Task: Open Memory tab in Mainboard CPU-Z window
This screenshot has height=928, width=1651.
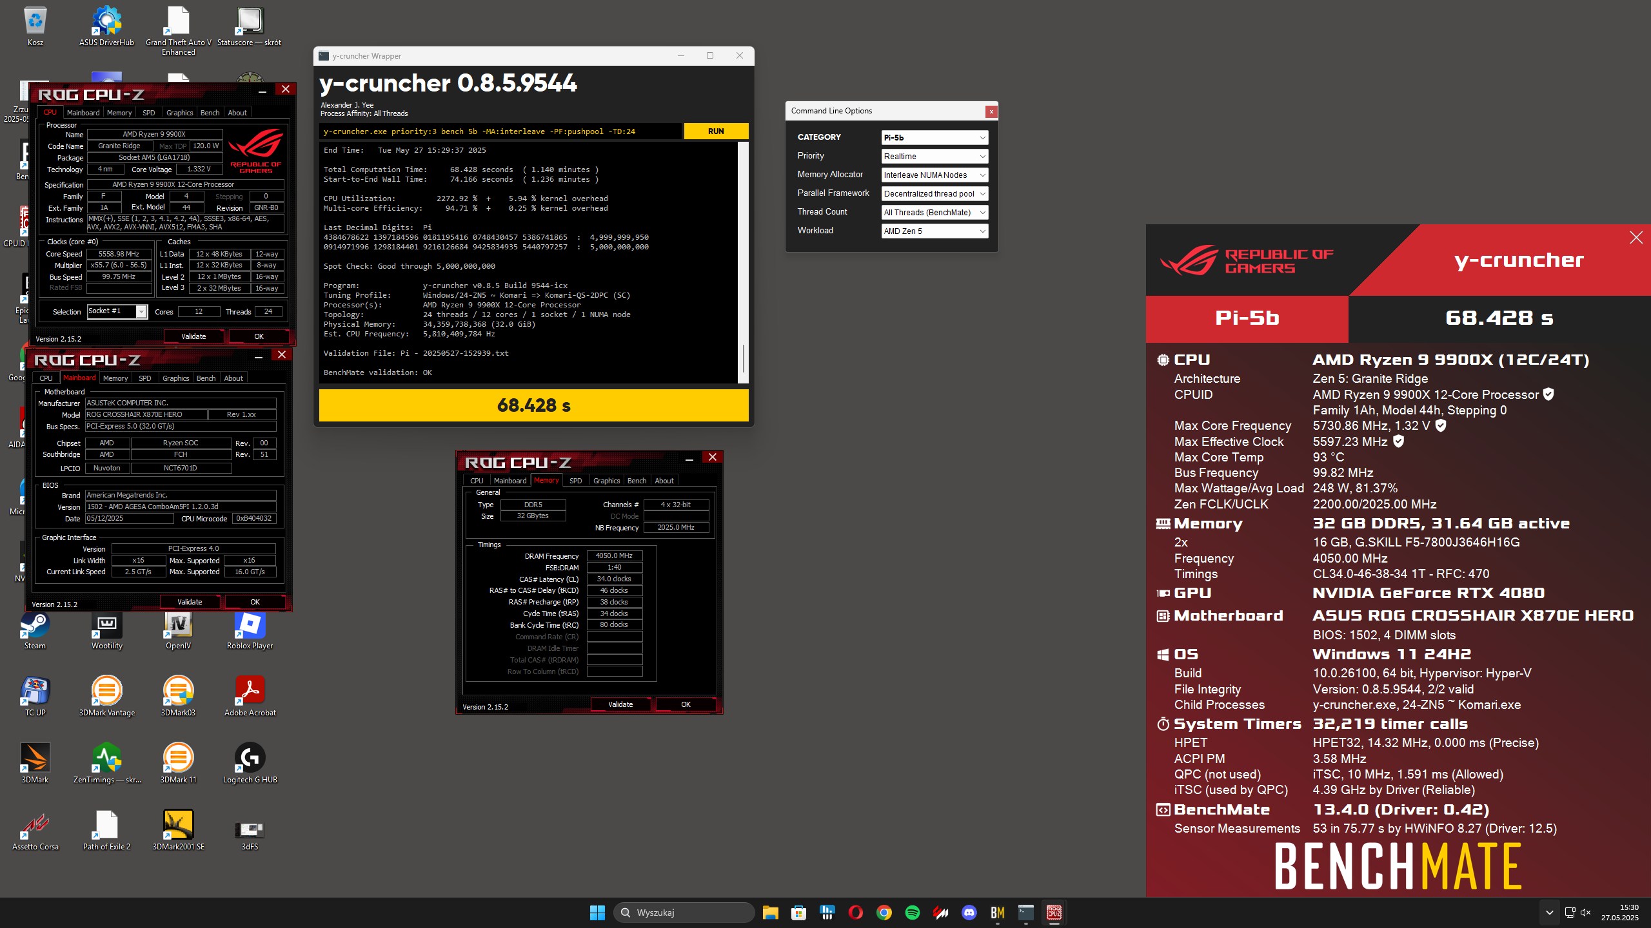Action: 115,378
